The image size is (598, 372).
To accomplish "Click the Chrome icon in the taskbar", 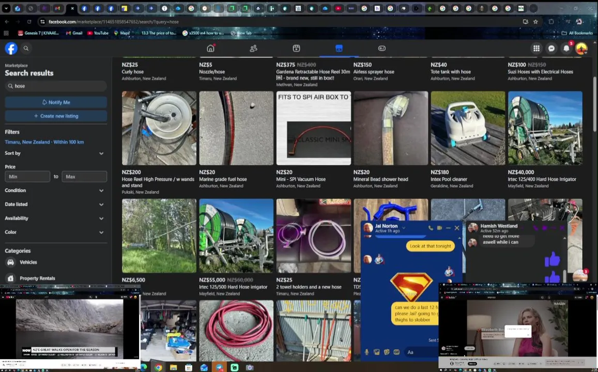I will pyautogui.click(x=158, y=367).
